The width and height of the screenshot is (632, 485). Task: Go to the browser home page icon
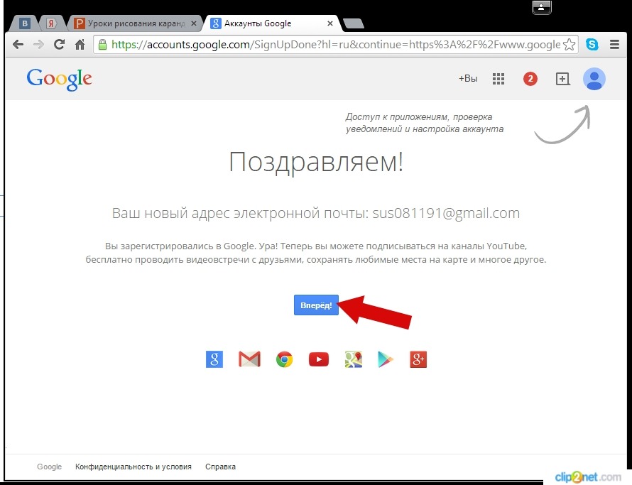pos(80,44)
